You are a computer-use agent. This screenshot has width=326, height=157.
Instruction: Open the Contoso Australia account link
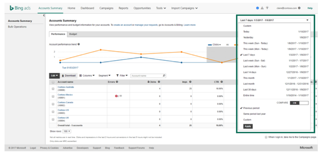pyautogui.click(x=66, y=87)
